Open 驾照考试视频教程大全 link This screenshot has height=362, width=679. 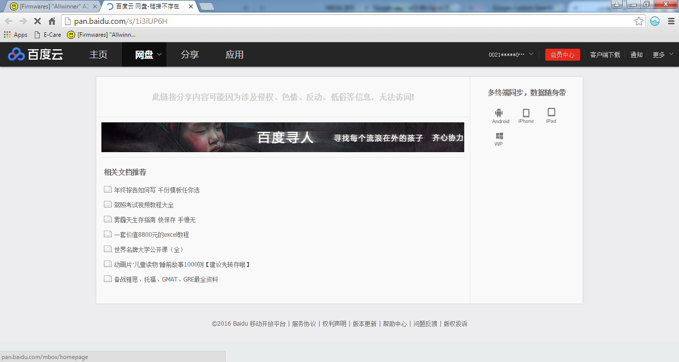144,205
